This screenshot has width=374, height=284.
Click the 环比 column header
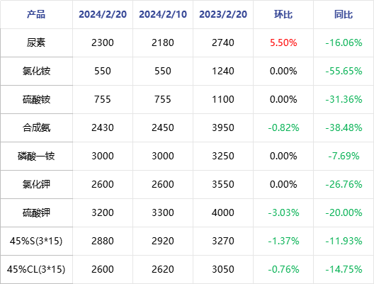[x=283, y=14]
